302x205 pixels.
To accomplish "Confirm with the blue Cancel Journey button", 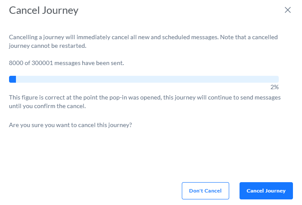I will coord(266,191).
